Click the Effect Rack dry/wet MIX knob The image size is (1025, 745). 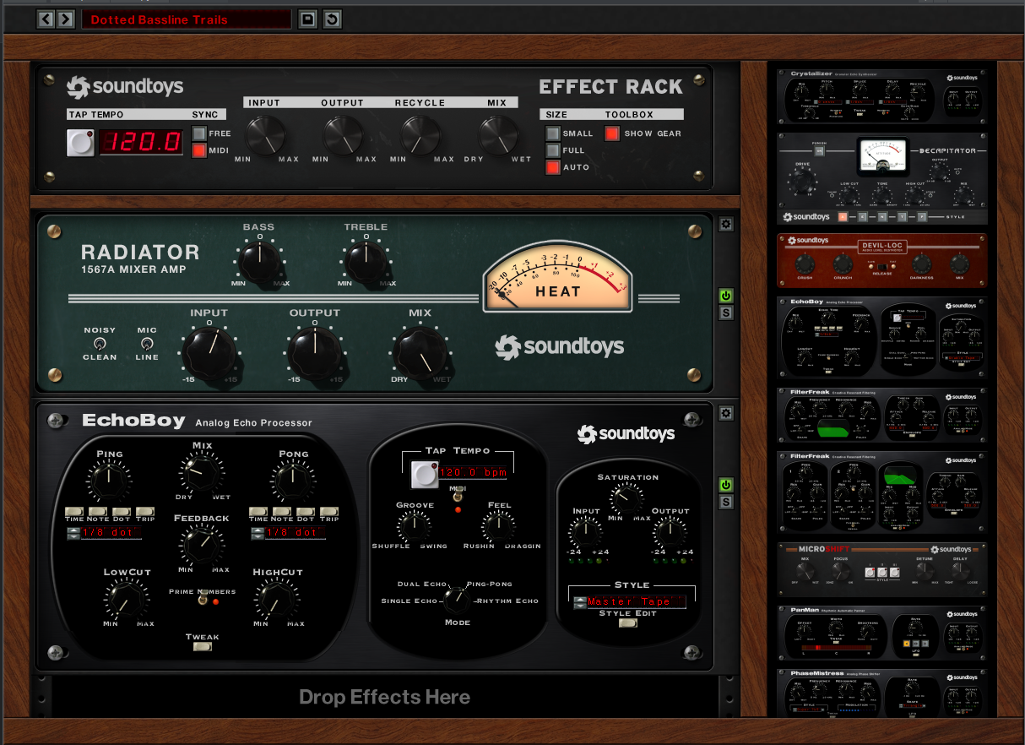[x=498, y=134]
